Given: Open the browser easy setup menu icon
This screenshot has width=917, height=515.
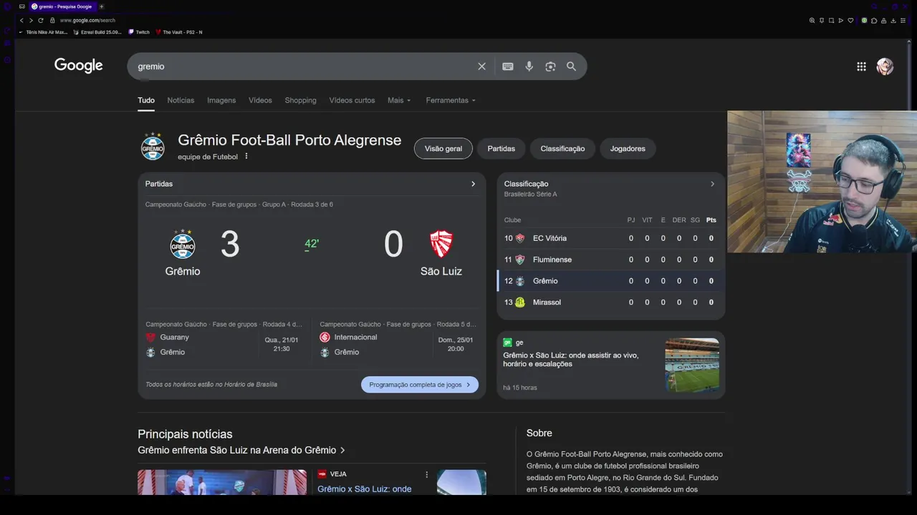Looking at the screenshot, I should click(x=901, y=21).
